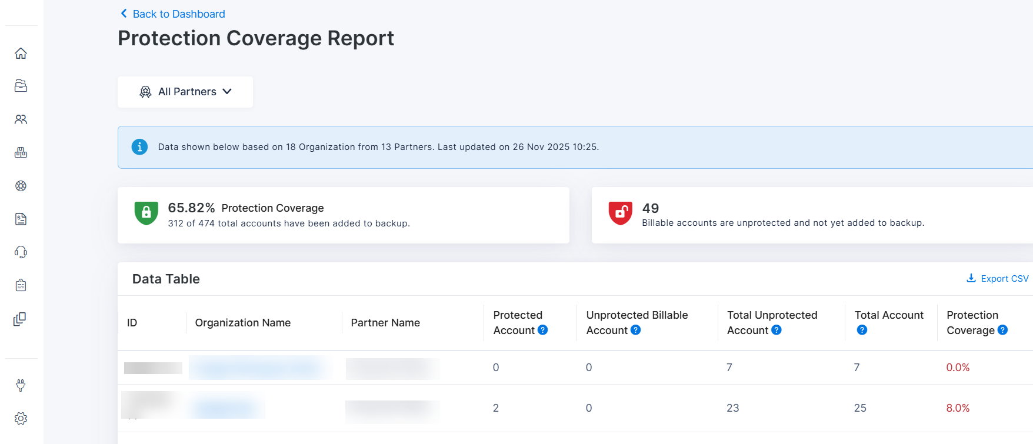Show help for Protected Account column

pos(542,330)
